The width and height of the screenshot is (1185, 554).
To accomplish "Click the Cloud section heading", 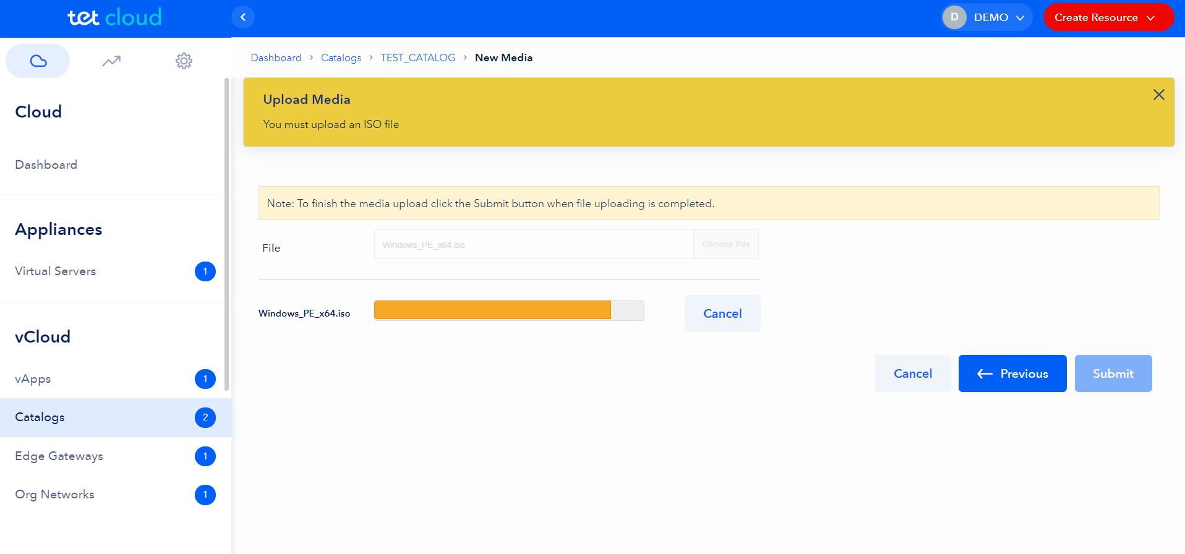I will point(38,112).
